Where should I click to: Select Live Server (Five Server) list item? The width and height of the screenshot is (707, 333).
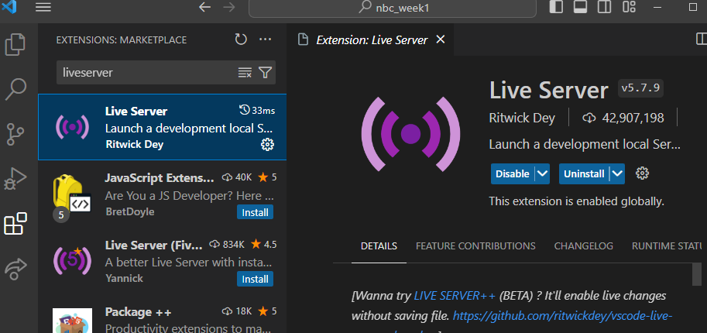163,261
